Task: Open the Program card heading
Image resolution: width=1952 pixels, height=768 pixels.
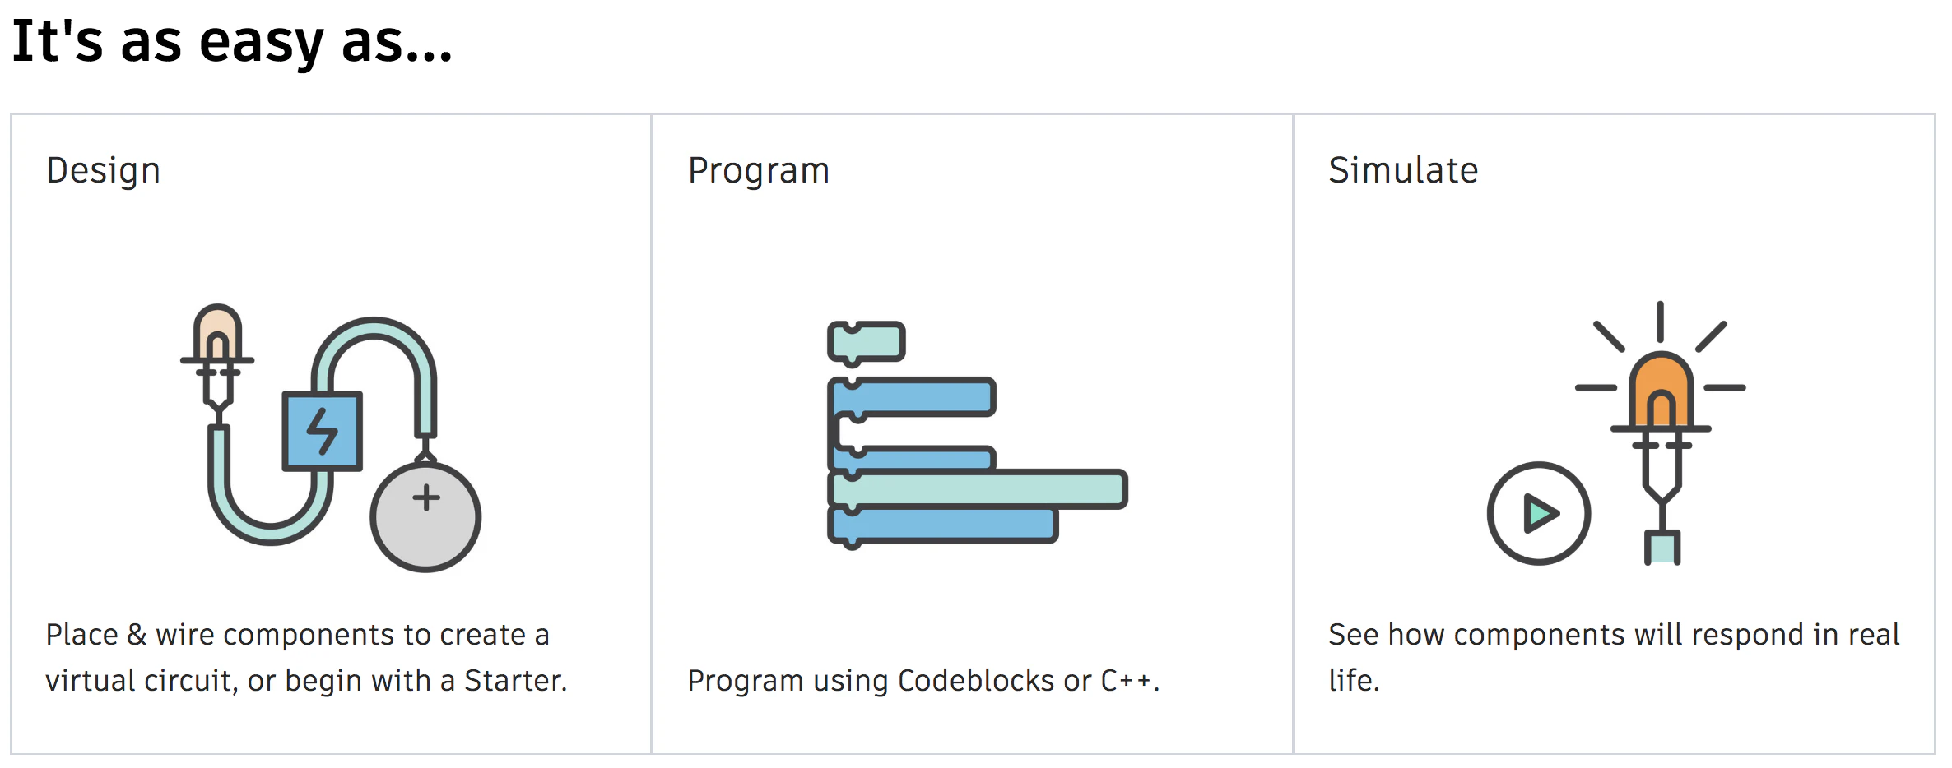Action: (759, 171)
